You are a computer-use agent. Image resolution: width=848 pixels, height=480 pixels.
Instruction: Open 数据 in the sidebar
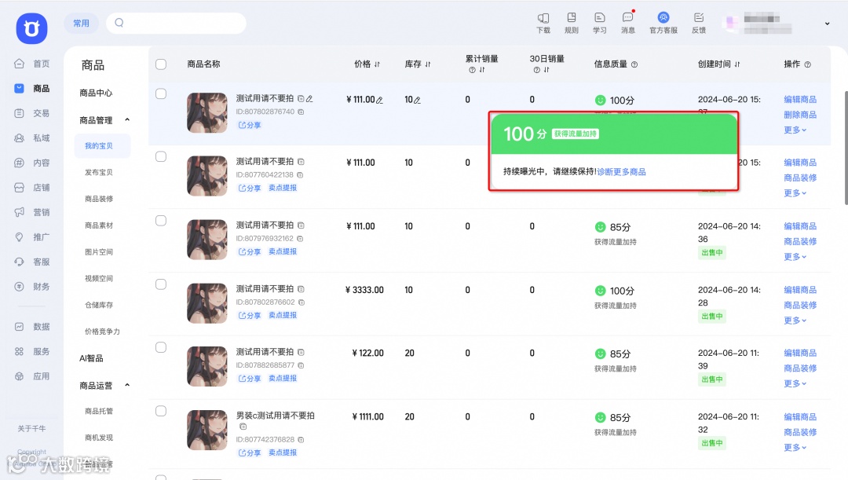[x=32, y=327]
